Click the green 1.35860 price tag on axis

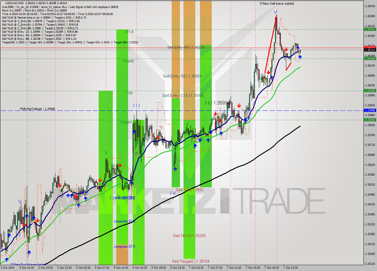pyautogui.click(x=370, y=120)
